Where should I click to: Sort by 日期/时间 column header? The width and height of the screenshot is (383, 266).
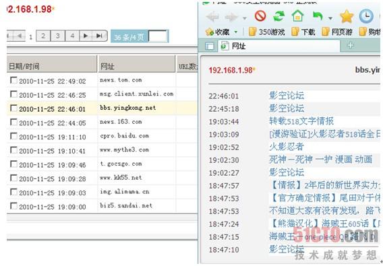(52, 64)
